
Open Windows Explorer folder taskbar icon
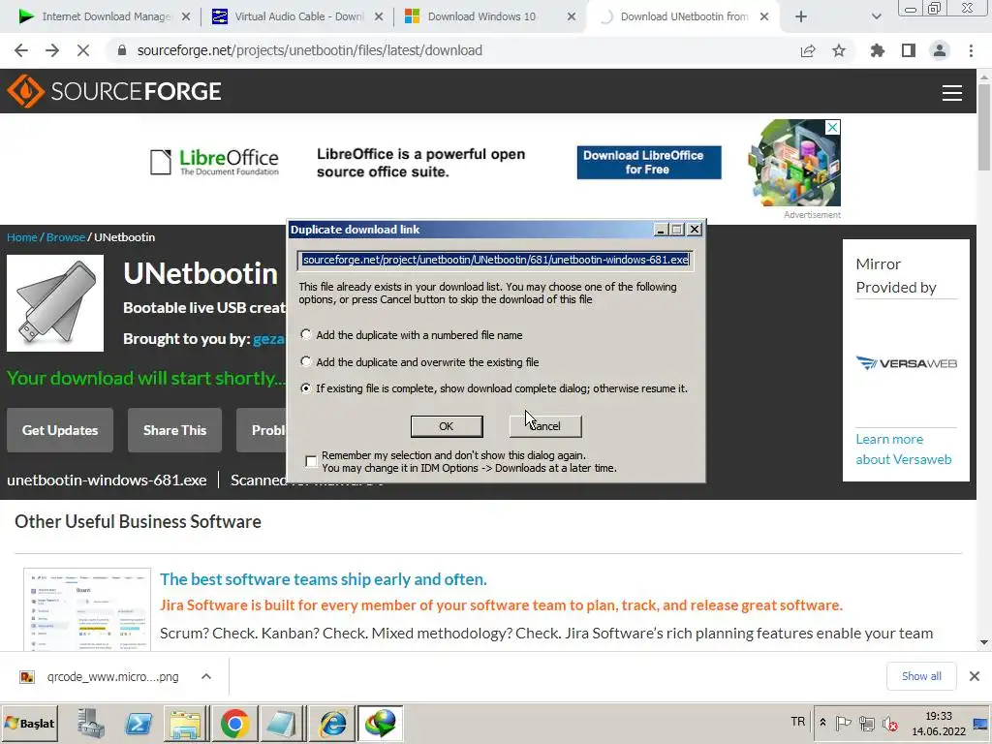click(185, 724)
